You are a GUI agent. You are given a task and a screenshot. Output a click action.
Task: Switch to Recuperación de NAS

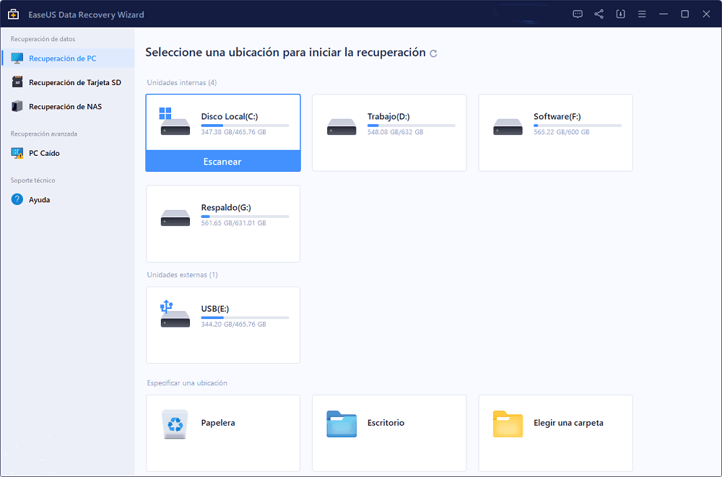click(68, 106)
